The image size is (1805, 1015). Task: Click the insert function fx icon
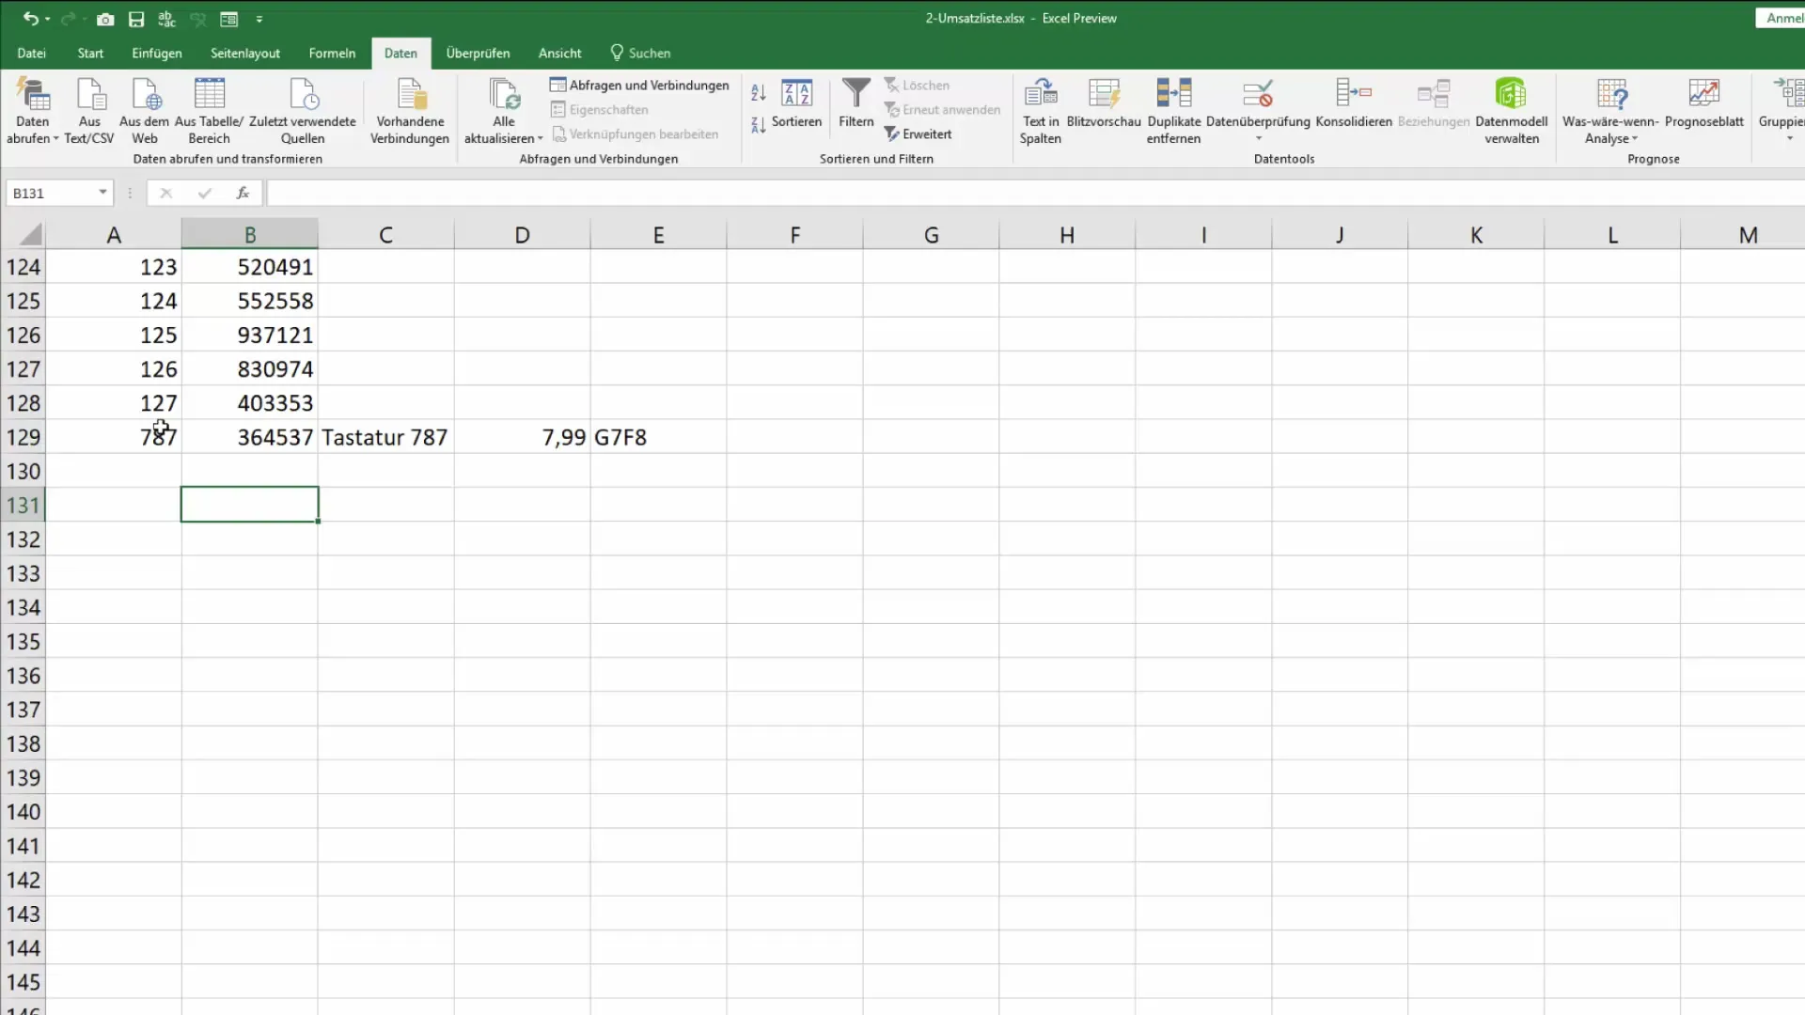(243, 193)
